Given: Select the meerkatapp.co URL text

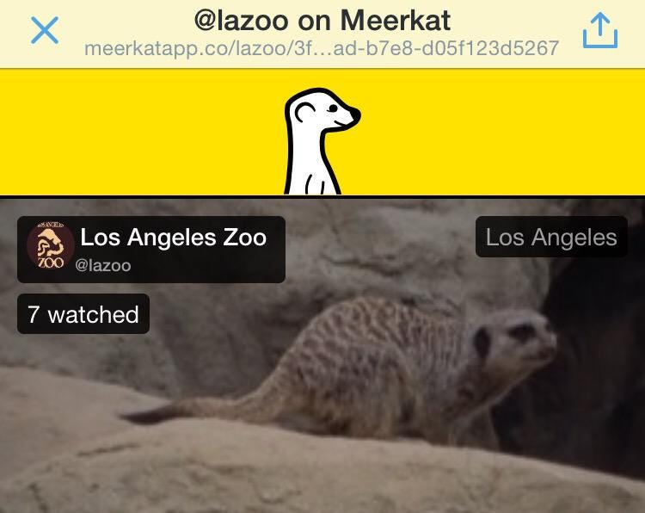Looking at the screenshot, I should click(322, 48).
